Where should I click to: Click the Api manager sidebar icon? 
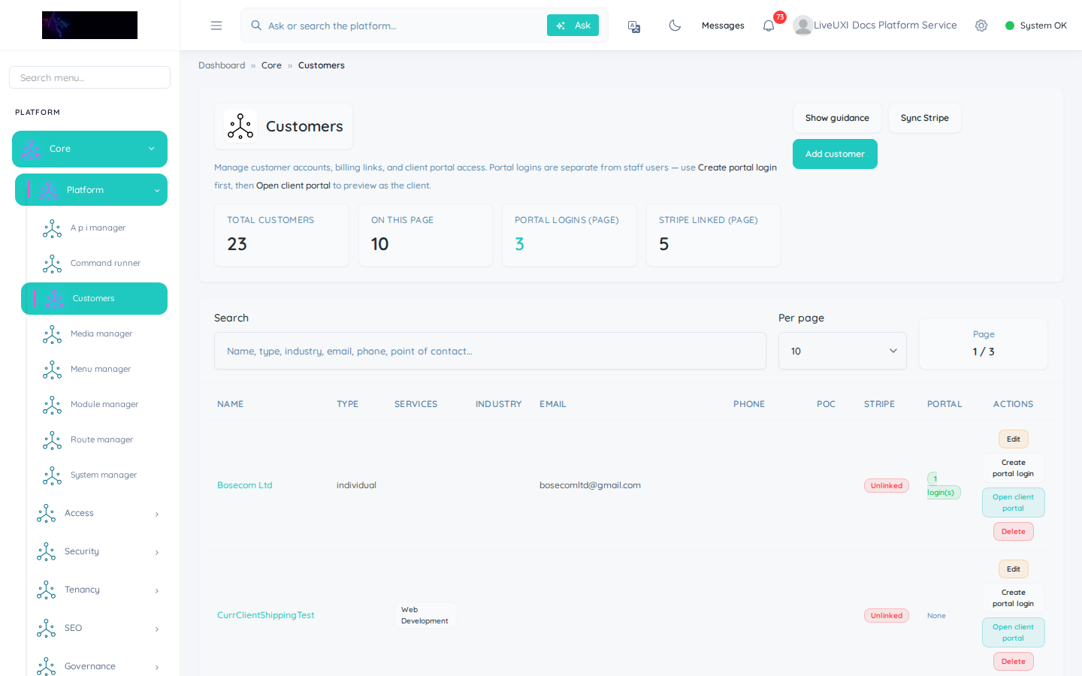click(x=53, y=228)
